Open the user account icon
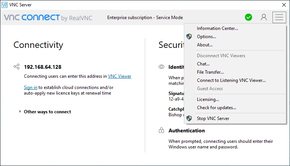Viewport: 290px width, 166px height. pyautogui.click(x=264, y=18)
